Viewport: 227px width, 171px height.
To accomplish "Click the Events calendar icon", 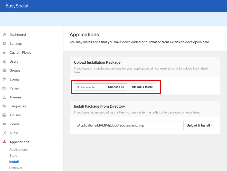I will [x=4, y=79].
